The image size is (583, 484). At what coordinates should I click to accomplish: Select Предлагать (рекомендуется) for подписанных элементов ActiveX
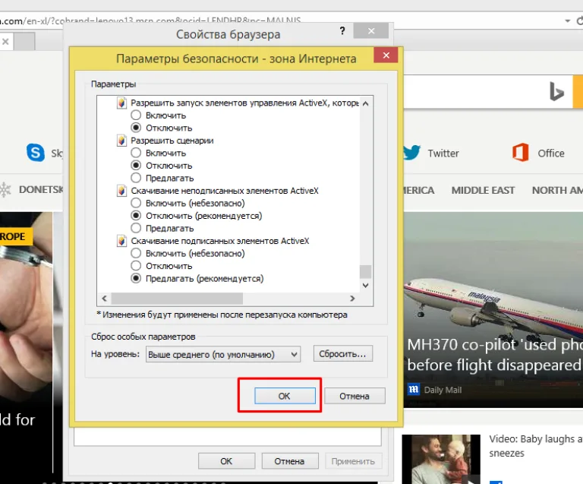point(136,279)
